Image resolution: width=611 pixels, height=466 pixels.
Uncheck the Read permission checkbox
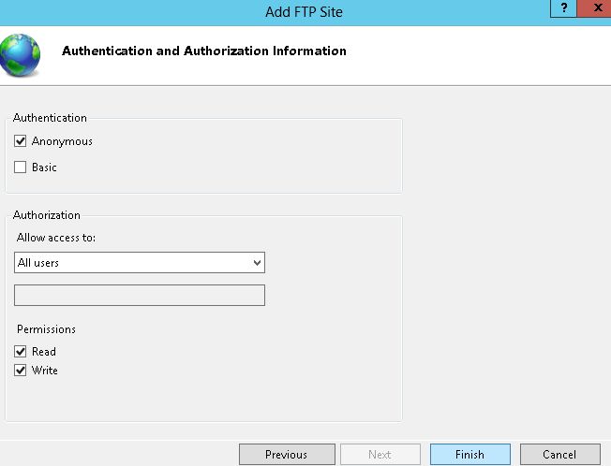pos(21,352)
